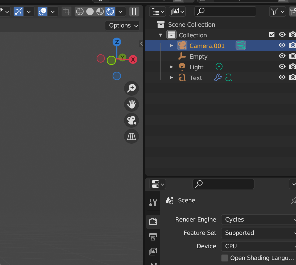Open the Render Engine Cycles dropdown
The width and height of the screenshot is (296, 265).
pyautogui.click(x=258, y=220)
